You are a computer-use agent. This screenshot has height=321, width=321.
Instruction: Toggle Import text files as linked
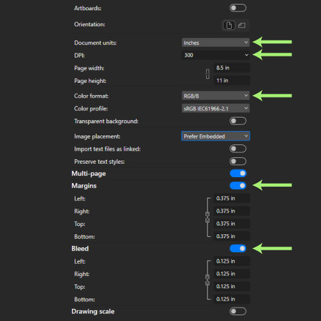tap(238, 149)
